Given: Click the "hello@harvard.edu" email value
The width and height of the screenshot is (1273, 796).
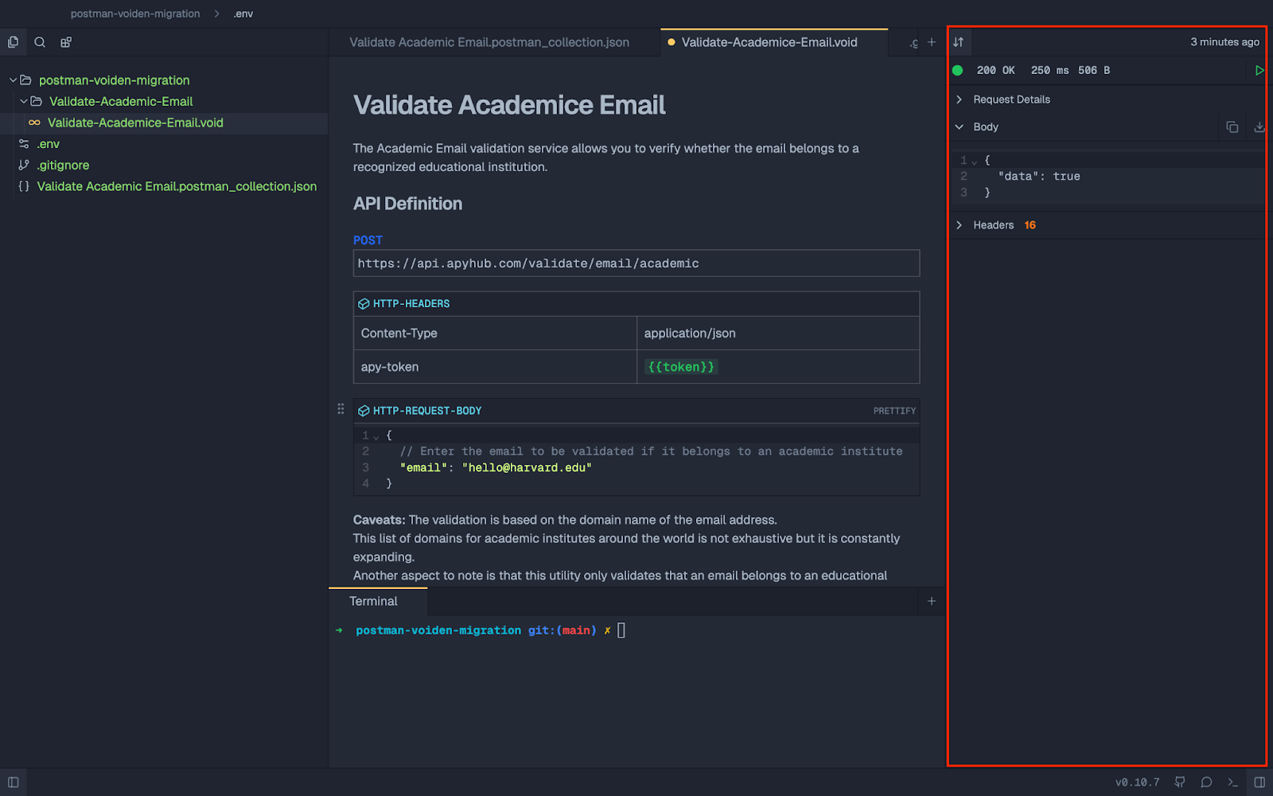Looking at the screenshot, I should 527,468.
